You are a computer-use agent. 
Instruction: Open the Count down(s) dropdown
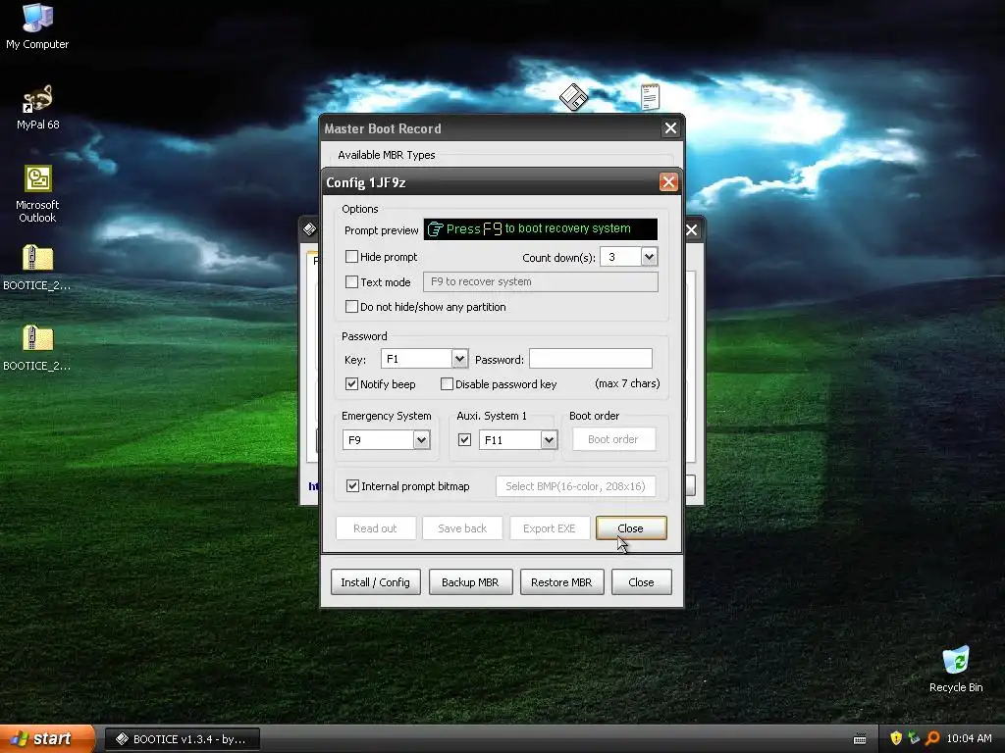[649, 257]
